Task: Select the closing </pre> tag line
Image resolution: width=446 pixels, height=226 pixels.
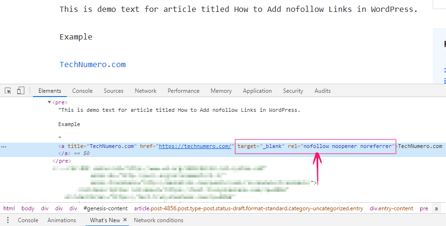Action: (62, 161)
